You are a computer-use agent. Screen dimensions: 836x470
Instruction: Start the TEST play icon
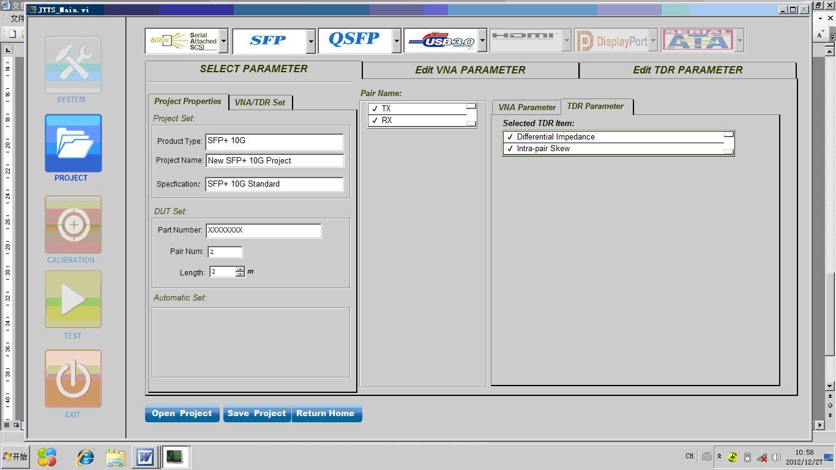point(73,300)
